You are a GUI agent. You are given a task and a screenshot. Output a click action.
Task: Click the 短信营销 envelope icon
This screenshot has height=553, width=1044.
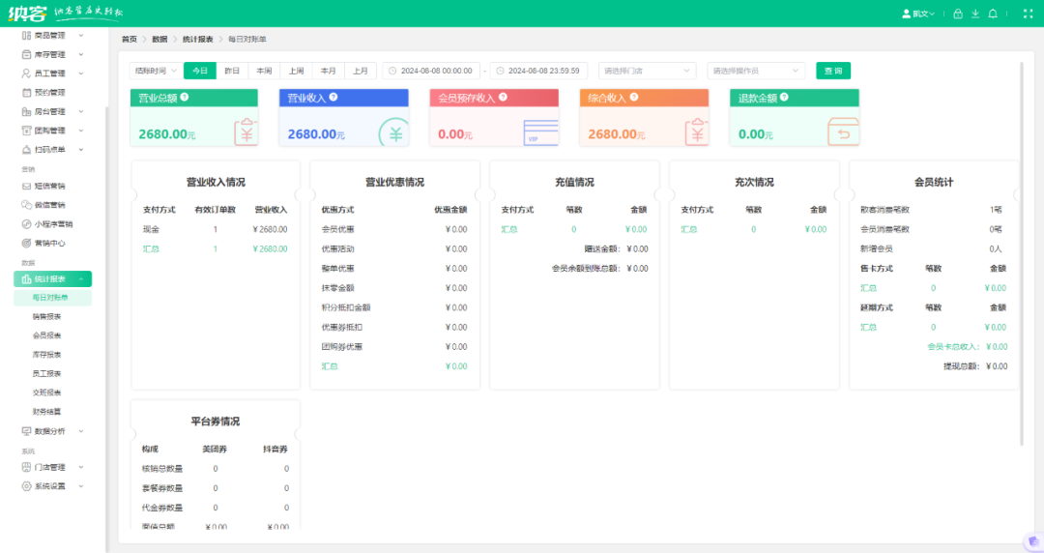click(x=26, y=187)
